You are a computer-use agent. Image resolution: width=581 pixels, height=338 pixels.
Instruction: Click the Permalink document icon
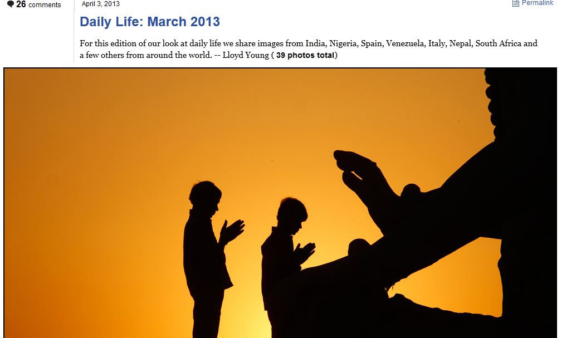pos(516,3)
